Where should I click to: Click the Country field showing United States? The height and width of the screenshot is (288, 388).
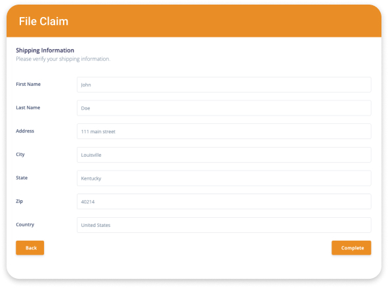point(224,225)
